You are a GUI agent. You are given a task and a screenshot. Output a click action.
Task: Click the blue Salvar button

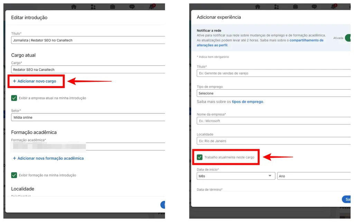pyautogui.click(x=347, y=199)
